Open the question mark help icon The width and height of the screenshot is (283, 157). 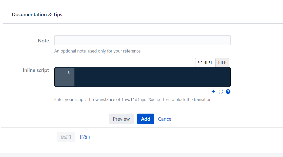(228, 92)
